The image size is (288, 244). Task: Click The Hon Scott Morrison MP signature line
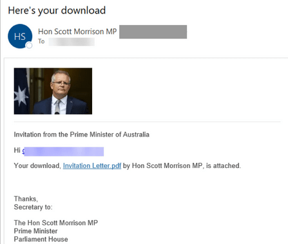(56, 223)
